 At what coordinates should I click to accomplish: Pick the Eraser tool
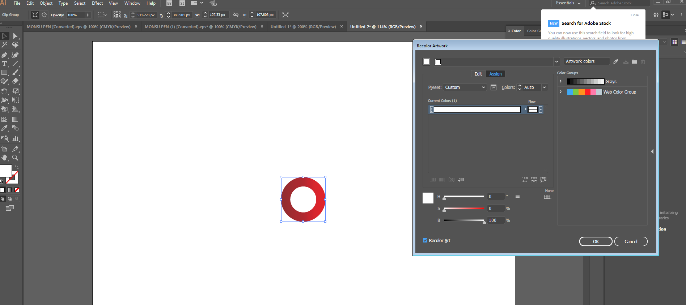point(15,81)
